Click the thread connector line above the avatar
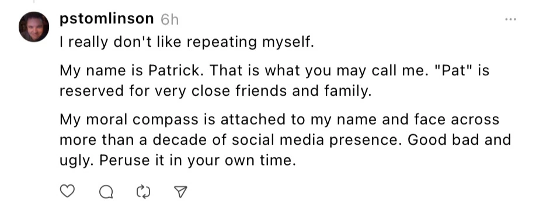 point(33,2)
